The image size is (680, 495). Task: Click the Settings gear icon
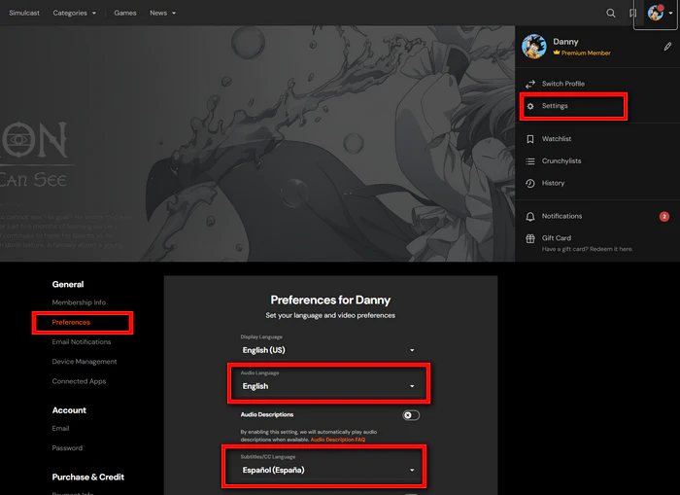coord(530,106)
